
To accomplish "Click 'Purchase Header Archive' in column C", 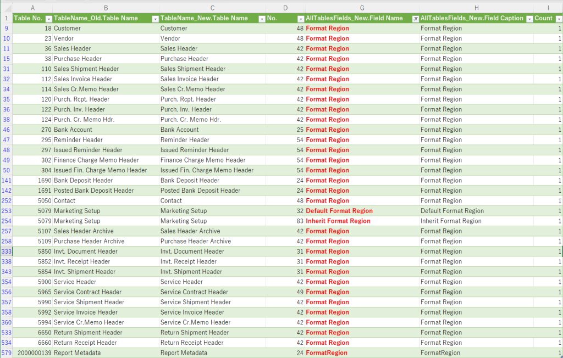I will pyautogui.click(x=213, y=242).
